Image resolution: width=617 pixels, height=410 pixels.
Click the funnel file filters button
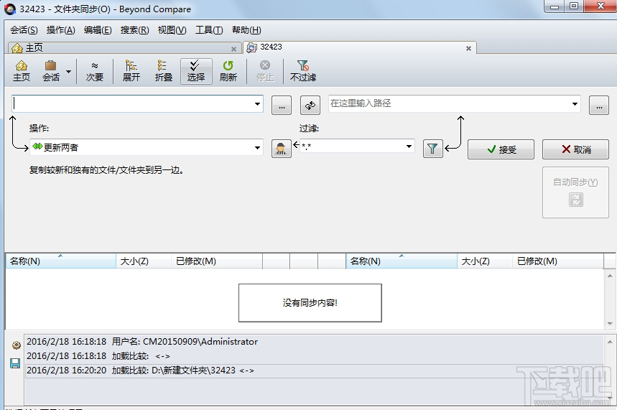click(433, 149)
